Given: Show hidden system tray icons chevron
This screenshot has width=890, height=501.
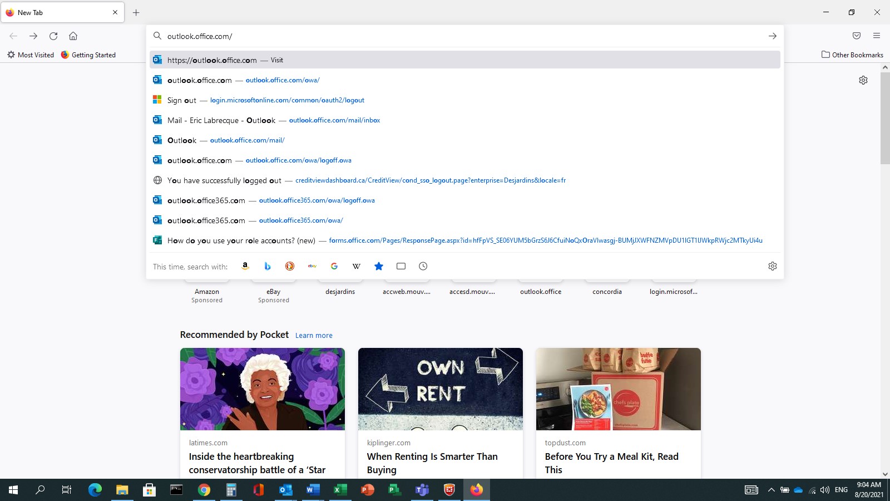Looking at the screenshot, I should [x=771, y=490].
